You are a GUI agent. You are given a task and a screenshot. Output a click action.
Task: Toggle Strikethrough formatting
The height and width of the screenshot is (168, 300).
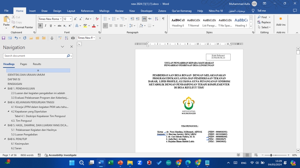pyautogui.click(x=59, y=26)
